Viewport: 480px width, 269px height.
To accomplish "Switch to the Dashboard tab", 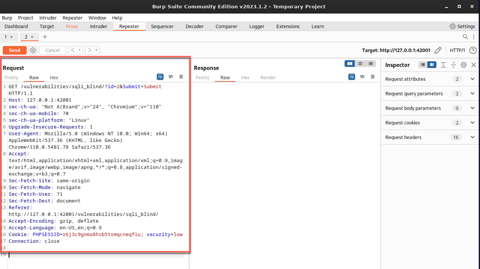I will pos(16,27).
